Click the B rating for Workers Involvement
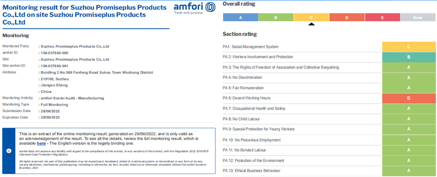Screen dimensions: 437x177 pyautogui.click(x=409, y=57)
